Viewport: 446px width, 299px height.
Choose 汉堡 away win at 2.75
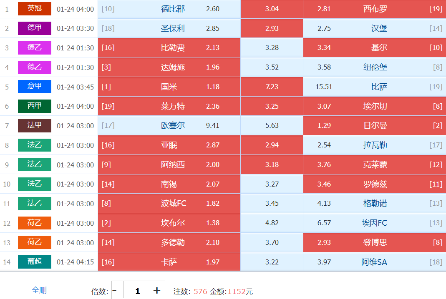[374, 28]
